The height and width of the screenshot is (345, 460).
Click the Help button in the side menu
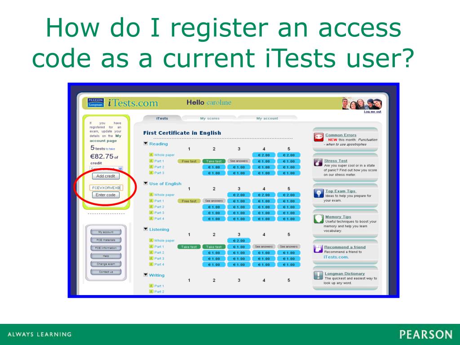pos(106,256)
